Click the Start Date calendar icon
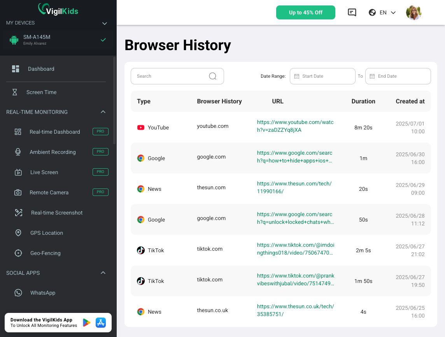The height and width of the screenshot is (337, 445). (x=296, y=76)
